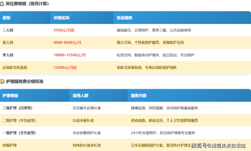Select the 价格区间 column header

click(x=61, y=18)
